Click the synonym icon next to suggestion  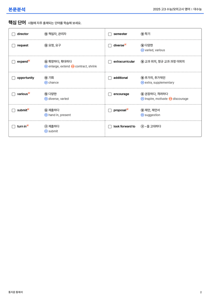click(x=142, y=115)
